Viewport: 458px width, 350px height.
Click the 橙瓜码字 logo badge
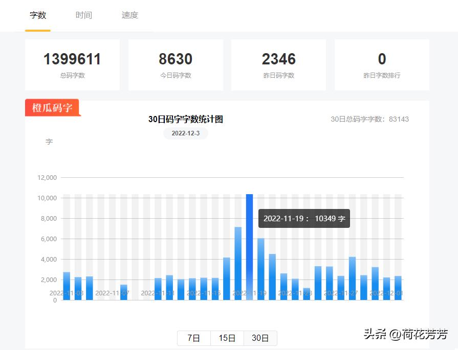52,107
